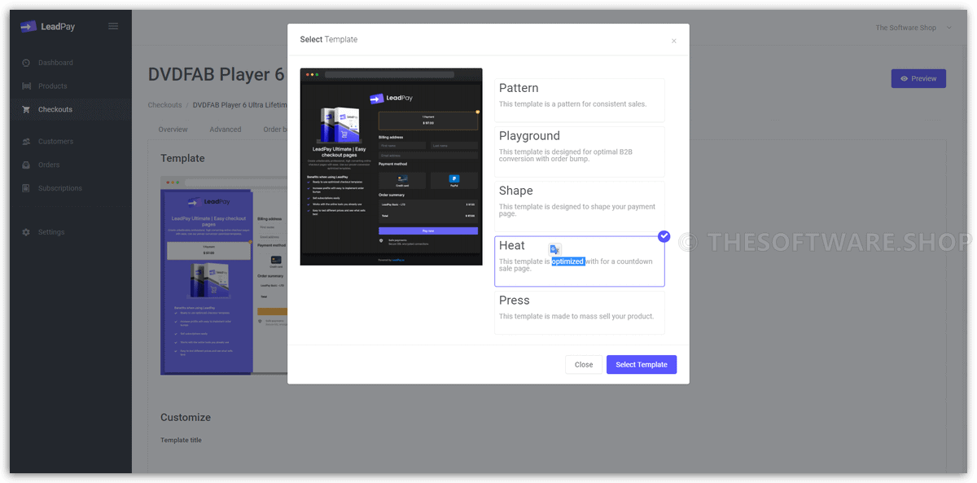This screenshot has height=483, width=977.
Task: Click the Customers people icon
Action: pos(26,142)
